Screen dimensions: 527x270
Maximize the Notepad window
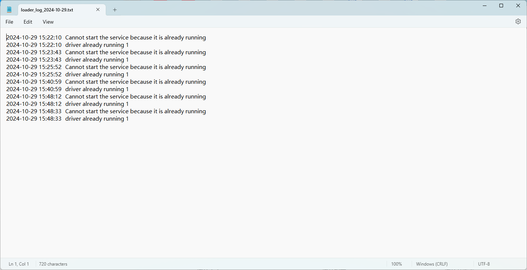[501, 6]
